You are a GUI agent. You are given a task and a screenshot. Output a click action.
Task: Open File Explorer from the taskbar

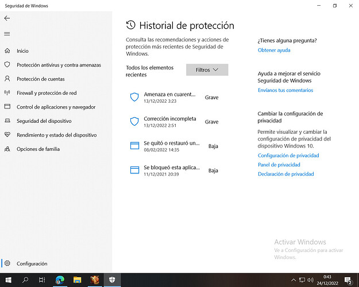coord(78,280)
